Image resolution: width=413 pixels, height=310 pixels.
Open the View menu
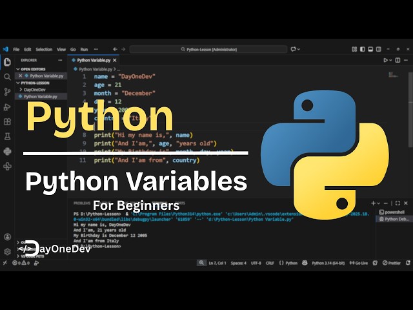(61, 49)
